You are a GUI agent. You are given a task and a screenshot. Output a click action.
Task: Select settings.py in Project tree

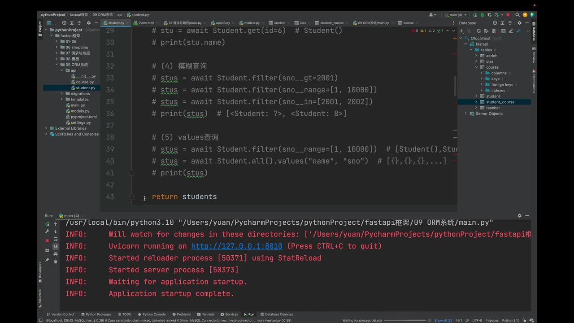[81, 122]
